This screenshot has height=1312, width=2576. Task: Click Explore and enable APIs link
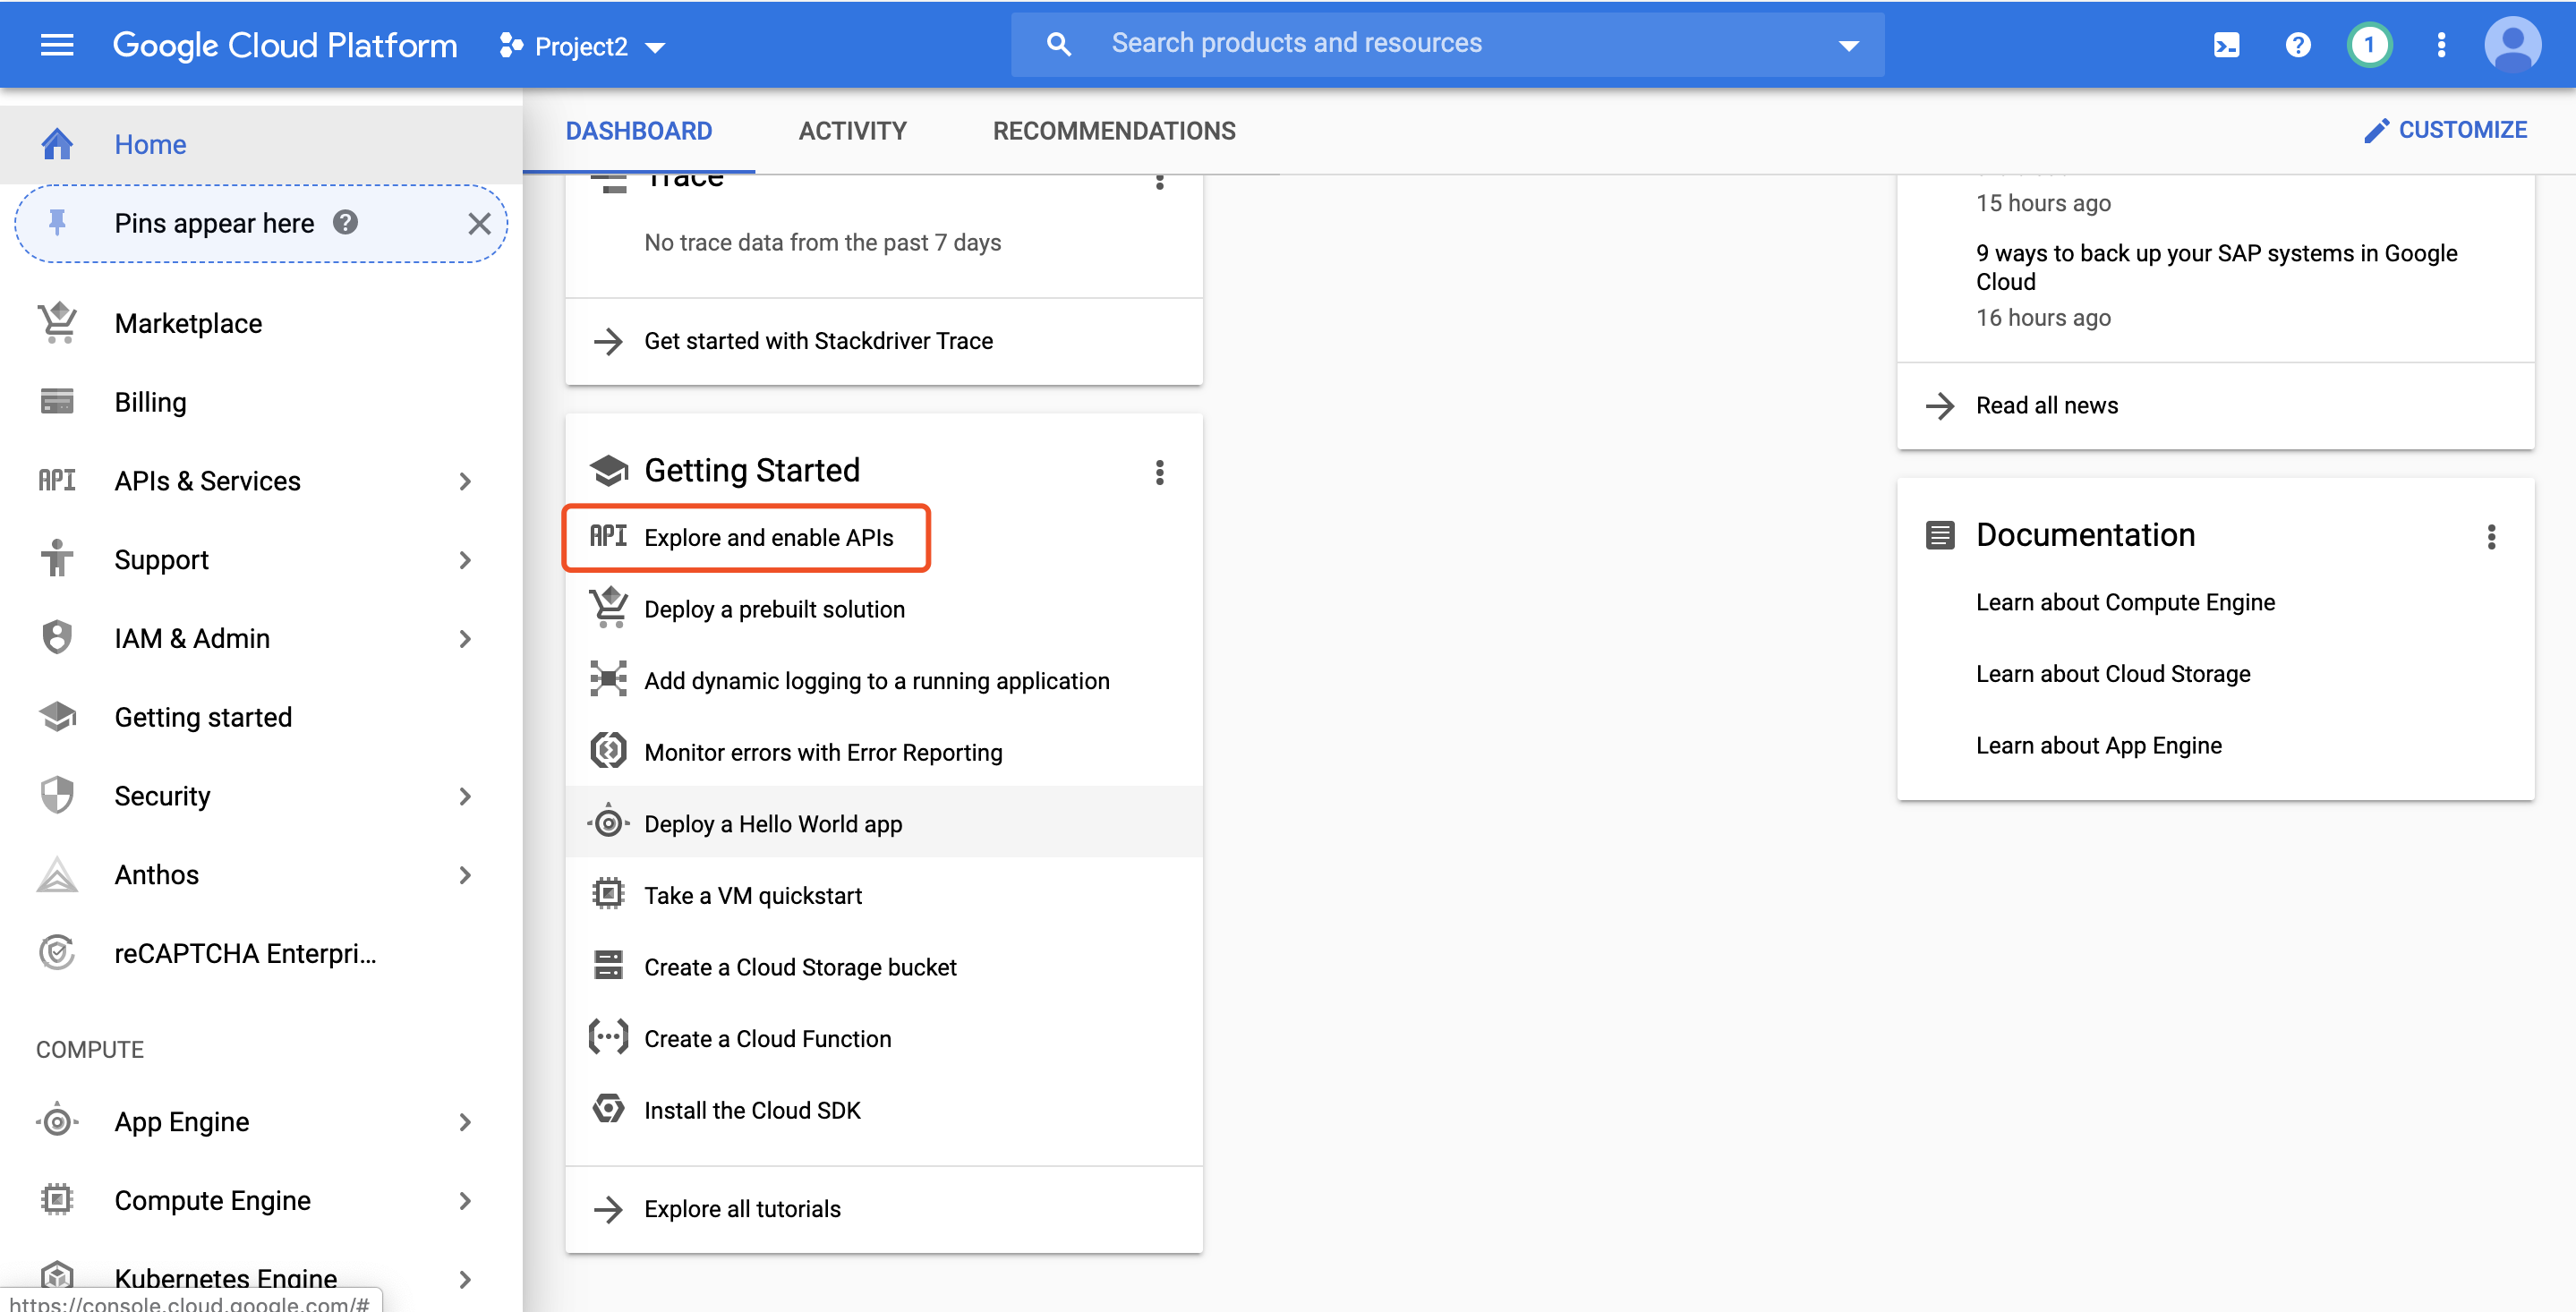(768, 538)
